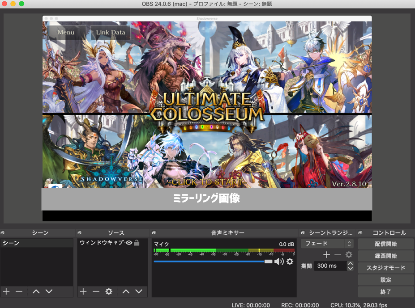Click Menu button in Shadowverse preview
Image resolution: width=415 pixels, height=308 pixels.
coord(66,32)
